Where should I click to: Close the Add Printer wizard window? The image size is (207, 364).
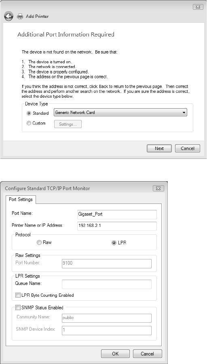198,7
